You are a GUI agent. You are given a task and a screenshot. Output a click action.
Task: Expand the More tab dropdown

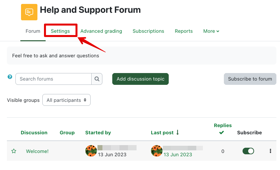coord(211,31)
